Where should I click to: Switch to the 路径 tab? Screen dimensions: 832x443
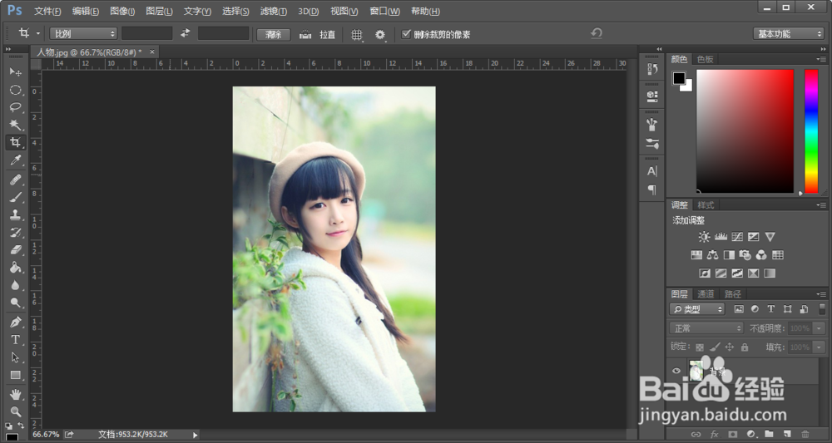tap(733, 294)
